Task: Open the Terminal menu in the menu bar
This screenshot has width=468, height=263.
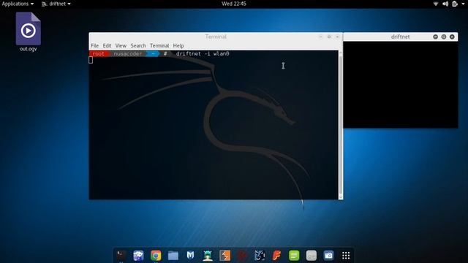Action: coord(159,45)
